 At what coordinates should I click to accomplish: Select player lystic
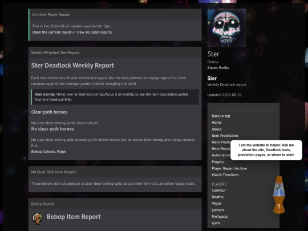pos(216,223)
